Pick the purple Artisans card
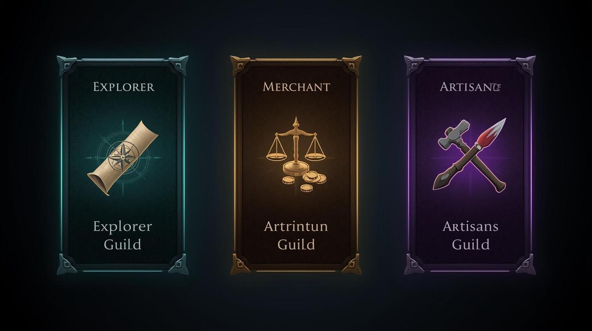This screenshot has width=592, height=331. click(x=470, y=165)
